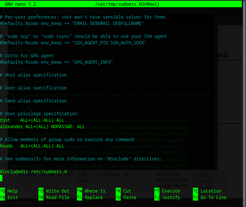Click the ^T Execute shortcut
The width and height of the screenshot is (246, 207).
point(167,191)
